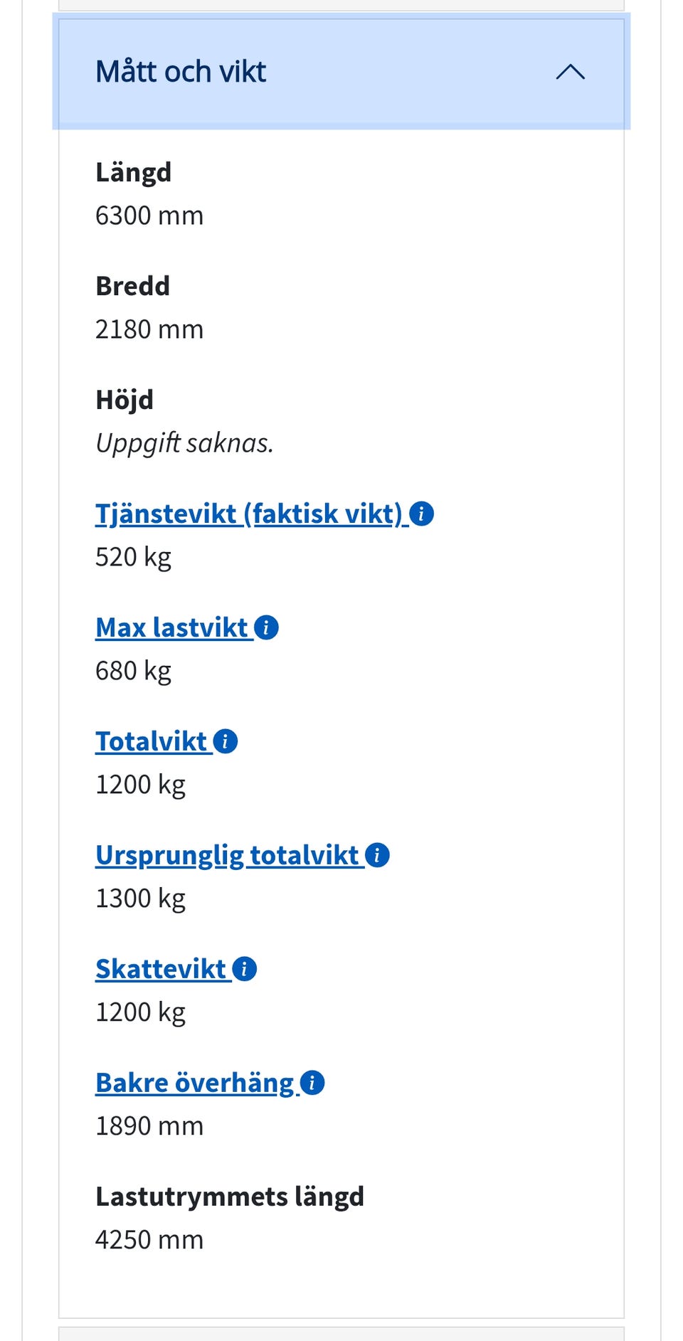The image size is (683, 1341).
Task: Follow the Totalvikt link text
Action: pyautogui.click(x=151, y=741)
